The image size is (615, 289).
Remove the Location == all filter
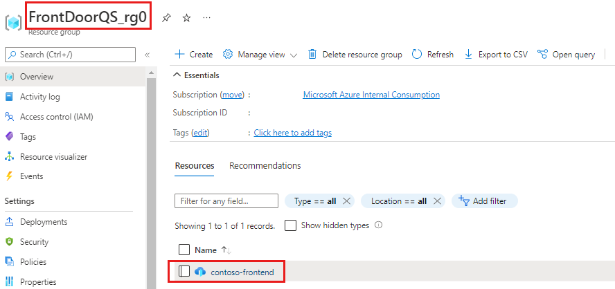pyautogui.click(x=437, y=201)
